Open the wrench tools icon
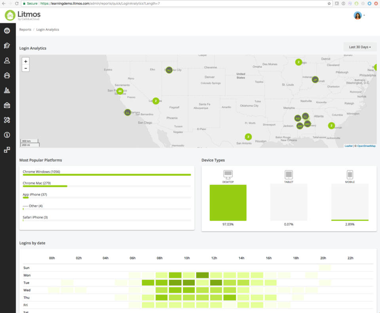This screenshot has width=380, height=313. coord(7,120)
